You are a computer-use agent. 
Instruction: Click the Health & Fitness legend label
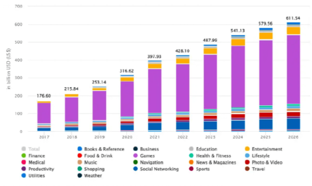[213, 156]
